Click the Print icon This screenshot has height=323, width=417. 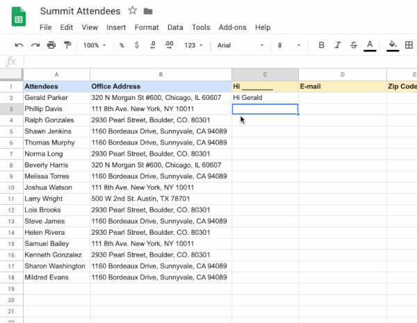51,45
